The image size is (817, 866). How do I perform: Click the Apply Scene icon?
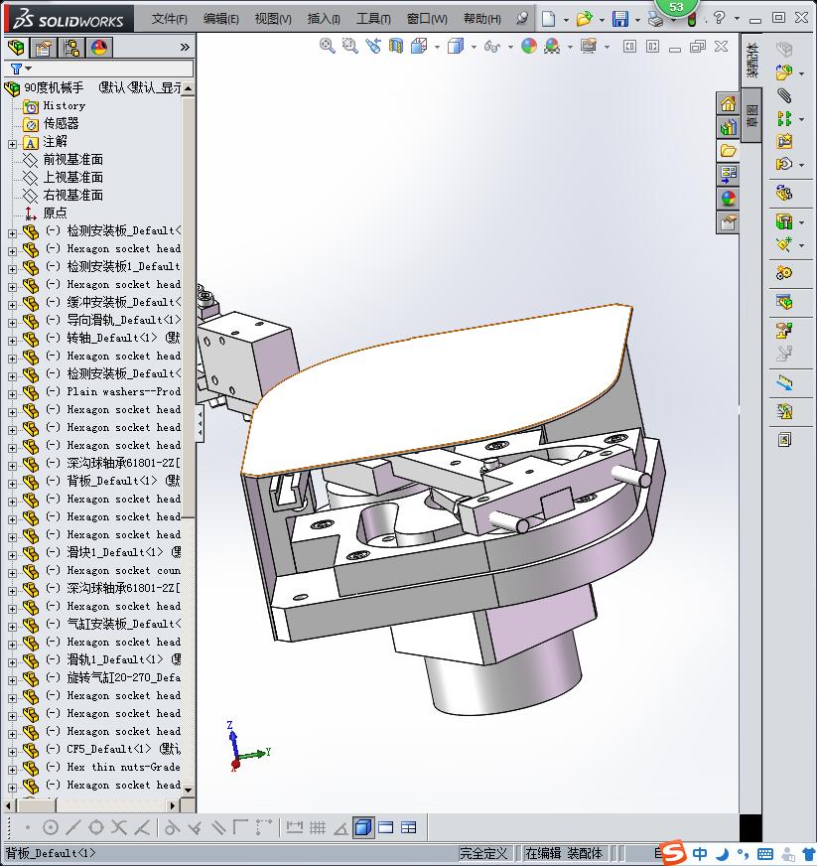tap(552, 46)
